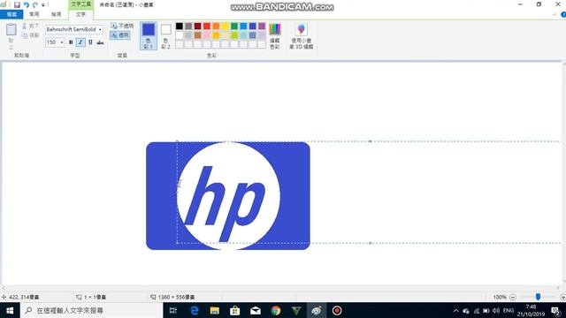This screenshot has width=566, height=318.
Task: Pick the white swatch in second palette row
Action: click(179, 35)
